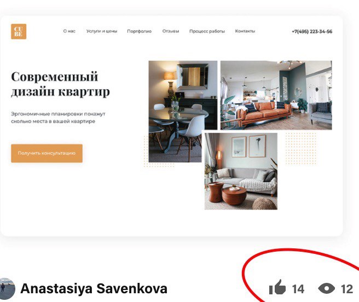Viewport: 359px width, 302px height.
Task: Click the view count 12
Action: point(346,289)
